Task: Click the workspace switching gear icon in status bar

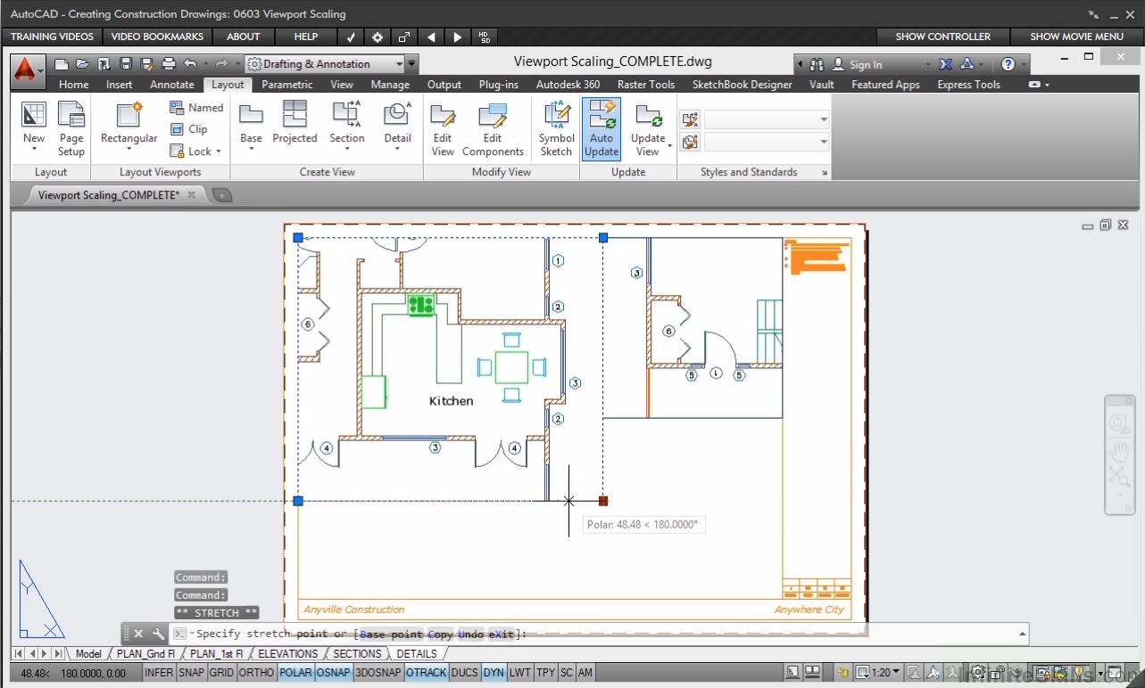Action: (978, 673)
